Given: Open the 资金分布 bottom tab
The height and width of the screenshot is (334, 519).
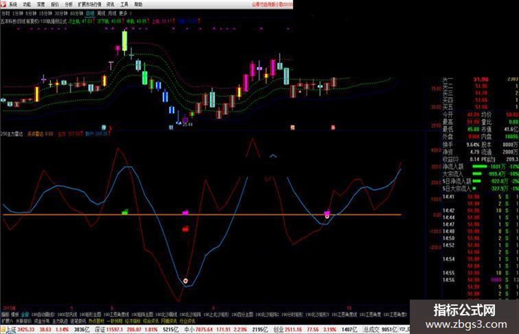Looking at the screenshot, I should (42, 321).
